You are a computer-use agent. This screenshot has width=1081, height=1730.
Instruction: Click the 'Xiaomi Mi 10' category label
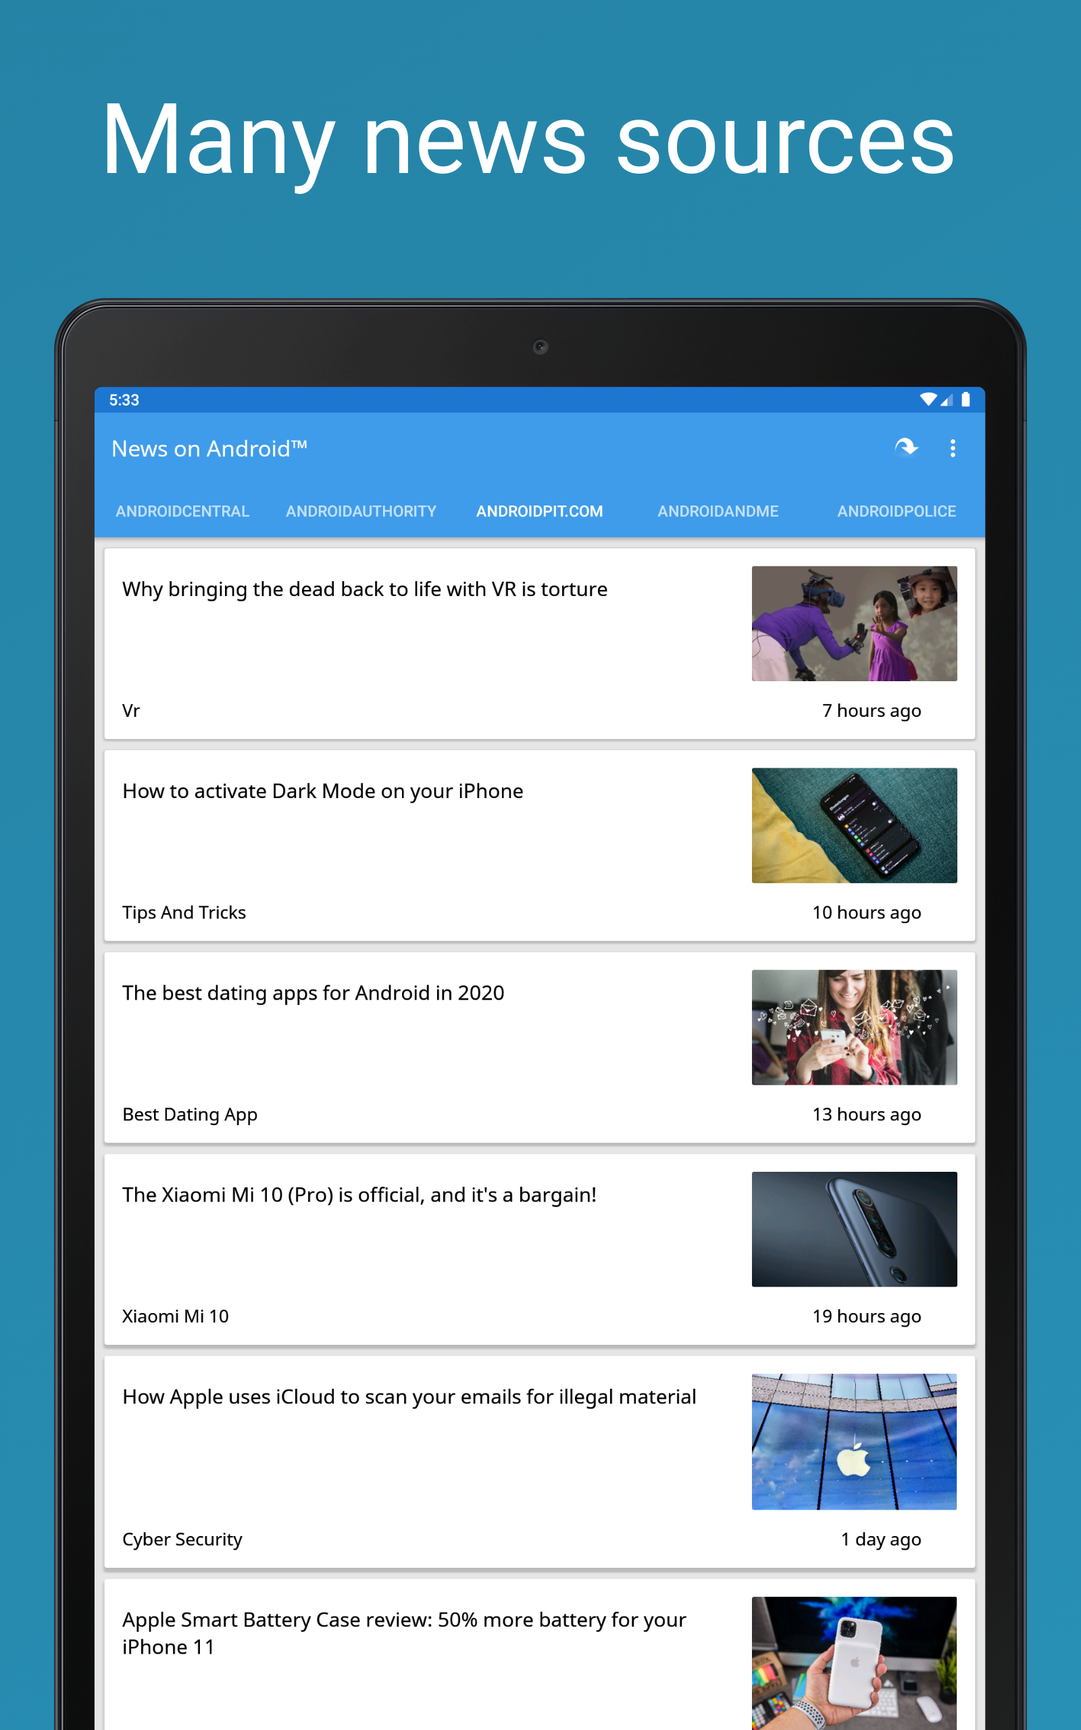[x=175, y=1316]
